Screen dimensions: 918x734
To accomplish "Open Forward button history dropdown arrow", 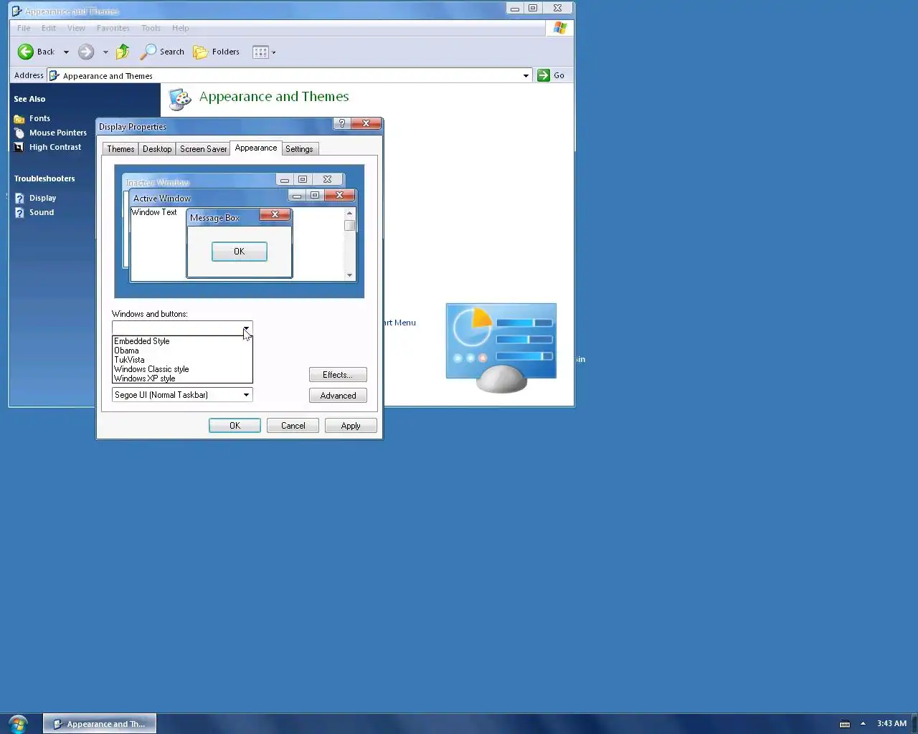I will [x=105, y=52].
